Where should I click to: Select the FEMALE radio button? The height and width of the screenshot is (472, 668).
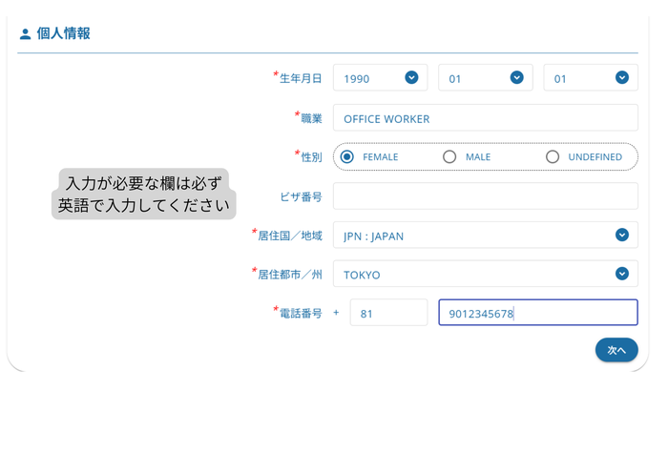pyautogui.click(x=347, y=156)
